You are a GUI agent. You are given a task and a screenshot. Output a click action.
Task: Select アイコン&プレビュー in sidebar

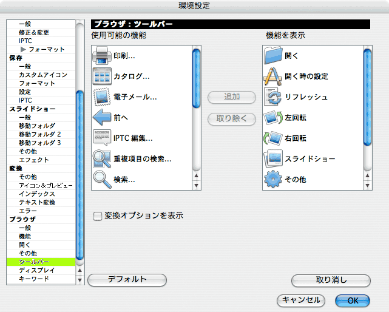[41, 185]
